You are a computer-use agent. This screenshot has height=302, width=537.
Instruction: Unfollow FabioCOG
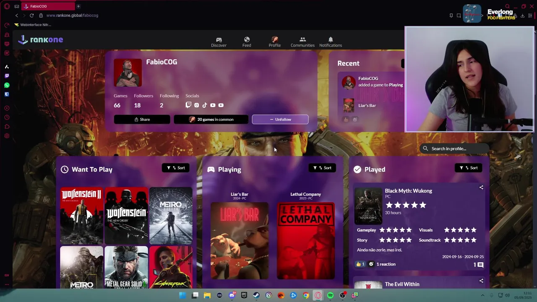pos(280,120)
